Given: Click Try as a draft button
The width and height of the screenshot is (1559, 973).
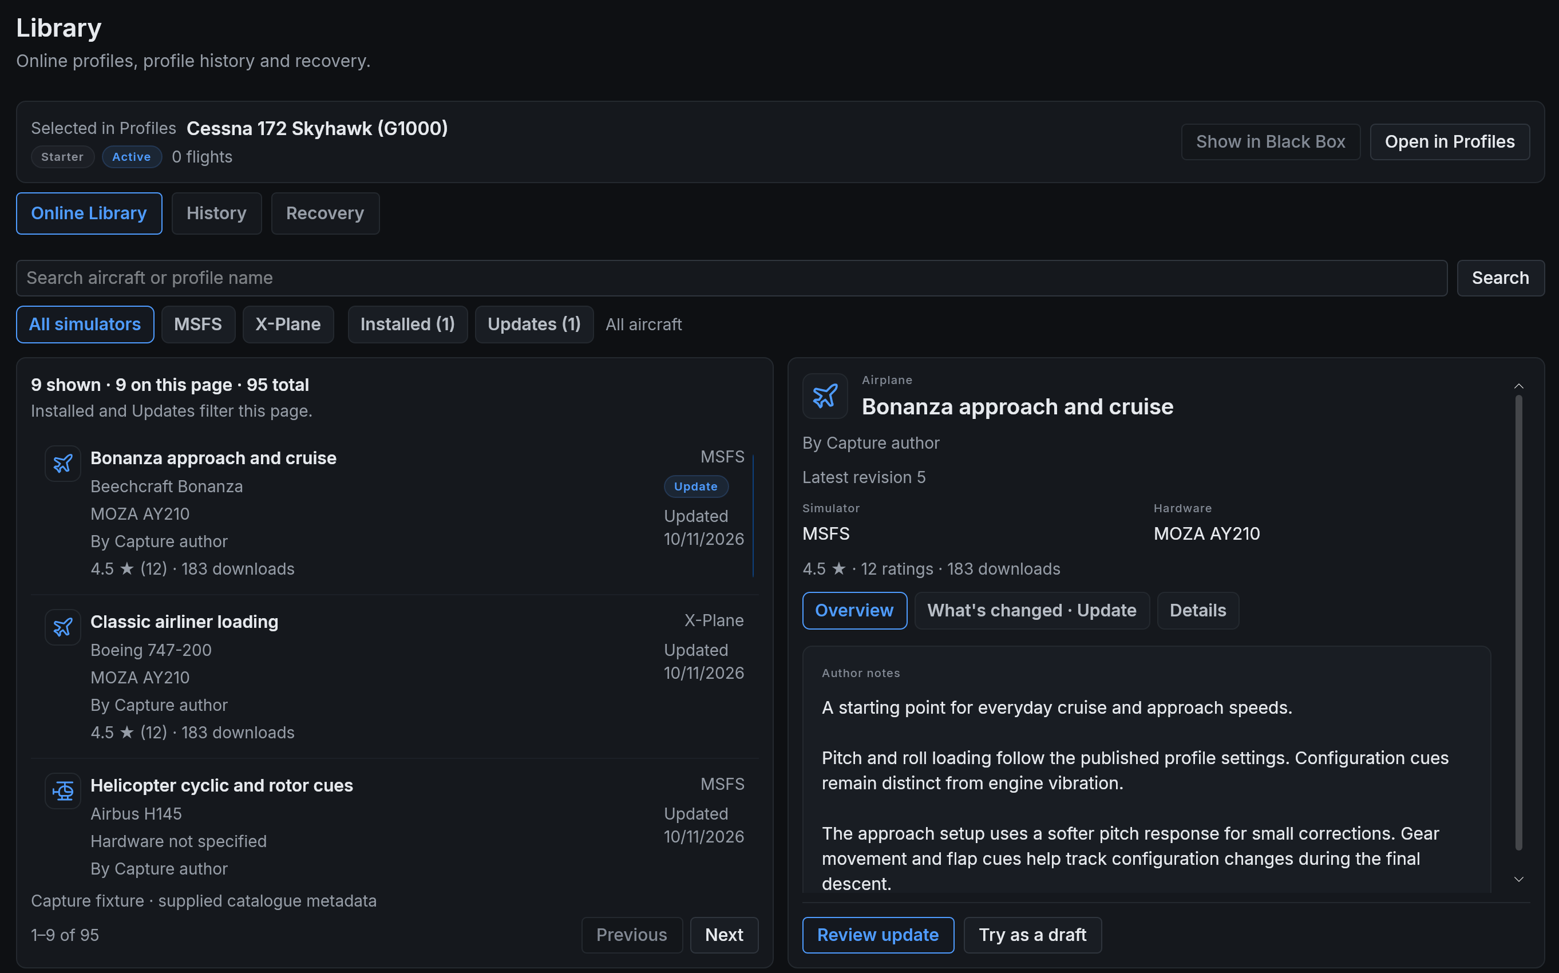Looking at the screenshot, I should click(1032, 935).
